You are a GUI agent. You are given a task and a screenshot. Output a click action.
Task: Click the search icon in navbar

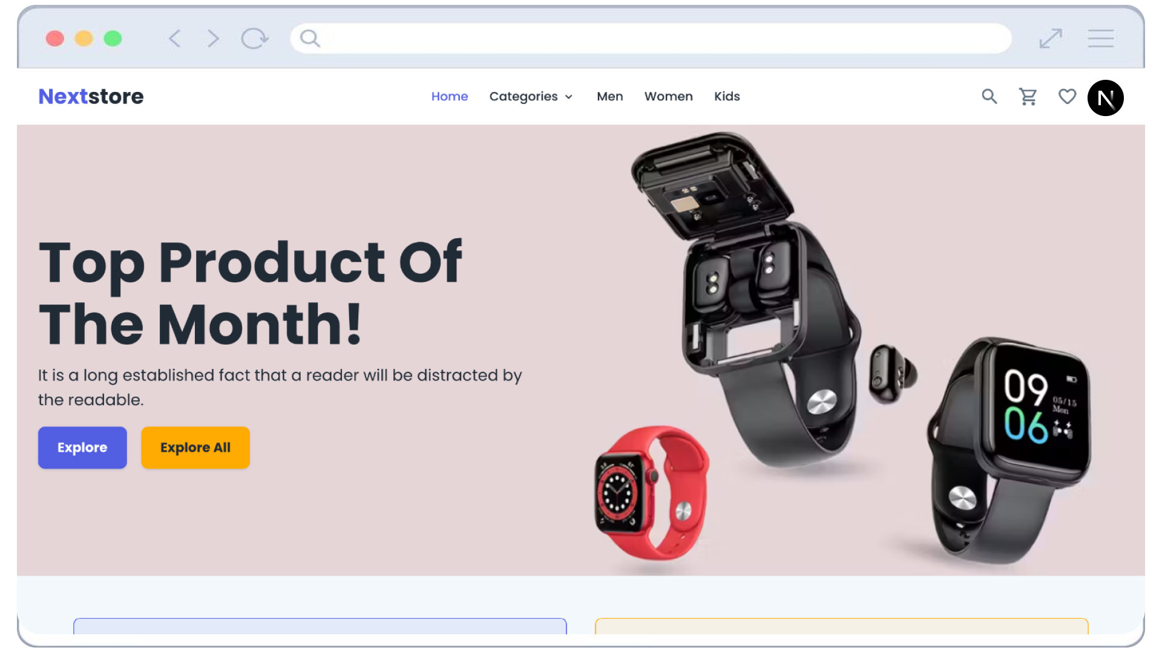[989, 96]
